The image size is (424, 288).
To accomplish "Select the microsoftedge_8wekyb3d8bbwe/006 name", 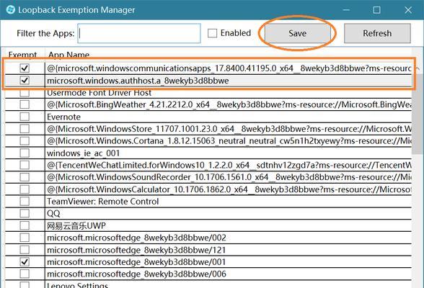I will pos(136,274).
